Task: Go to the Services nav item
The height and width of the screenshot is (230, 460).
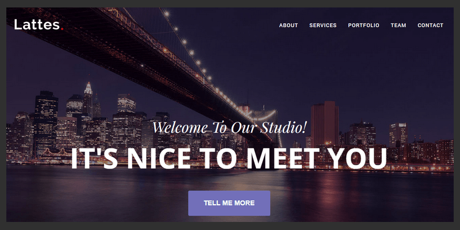Action: (323, 25)
